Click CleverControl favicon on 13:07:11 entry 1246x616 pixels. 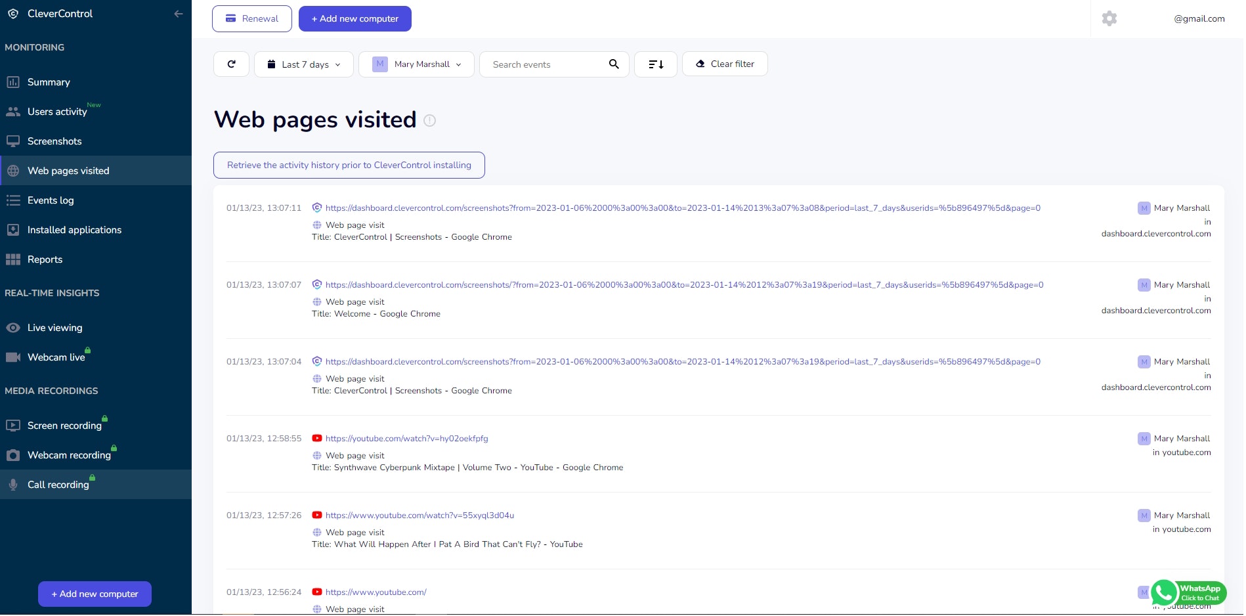[317, 208]
